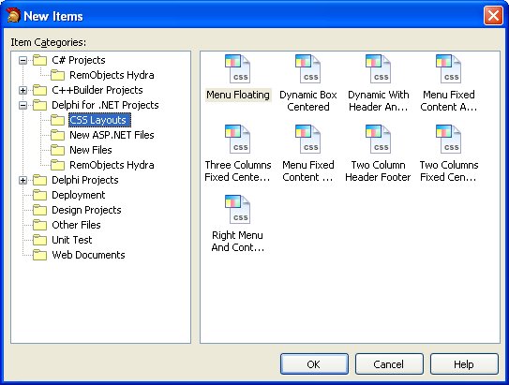Close the New Items dialog window
509x385 pixels.
493,15
